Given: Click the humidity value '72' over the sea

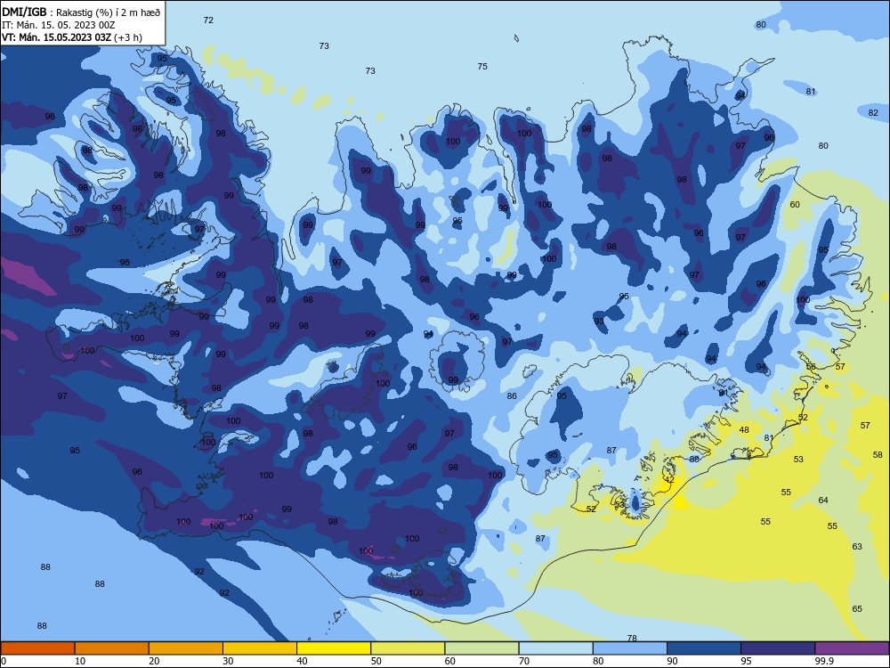Looking at the screenshot, I should pyautogui.click(x=208, y=20).
